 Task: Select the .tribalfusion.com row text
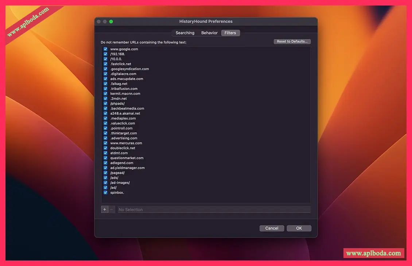click(124, 89)
